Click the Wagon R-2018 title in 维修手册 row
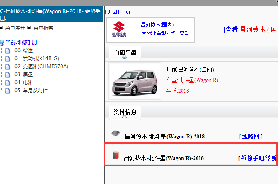The width and height of the screenshot is (278, 184). pyautogui.click(x=164, y=158)
